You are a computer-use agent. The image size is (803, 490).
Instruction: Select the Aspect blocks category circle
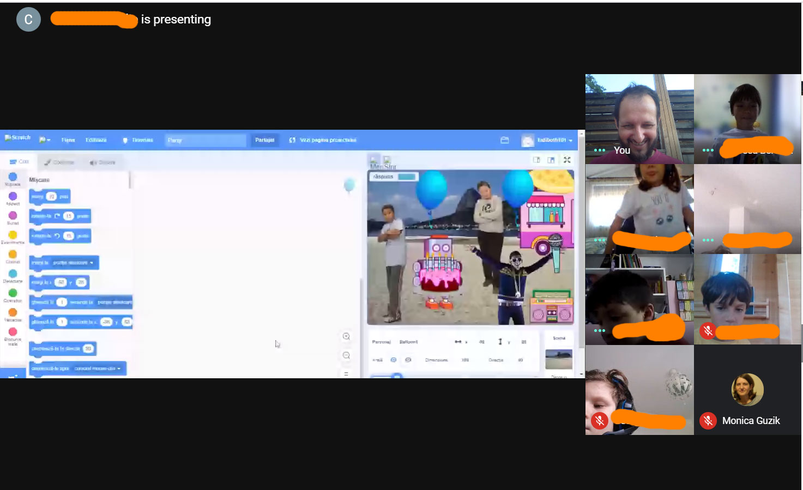click(13, 196)
